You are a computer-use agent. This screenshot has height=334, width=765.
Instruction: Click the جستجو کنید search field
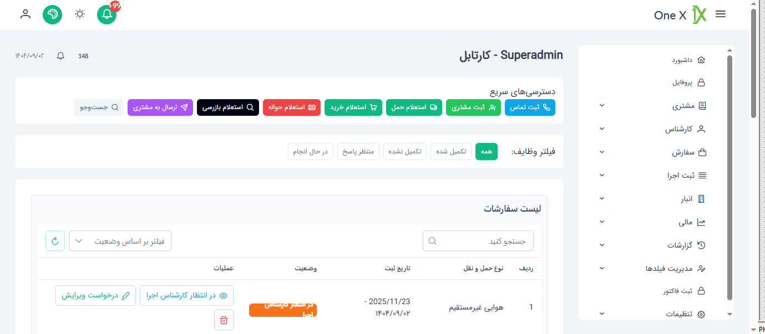coord(477,240)
